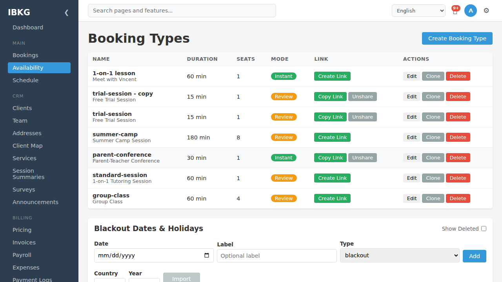Open Surveys in the sidebar
The height and width of the screenshot is (282, 502).
pos(39,190)
